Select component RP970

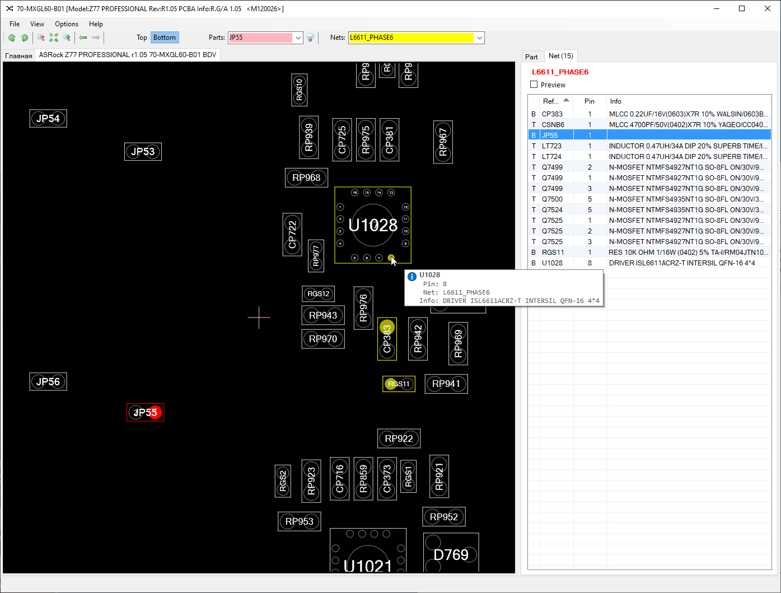323,339
